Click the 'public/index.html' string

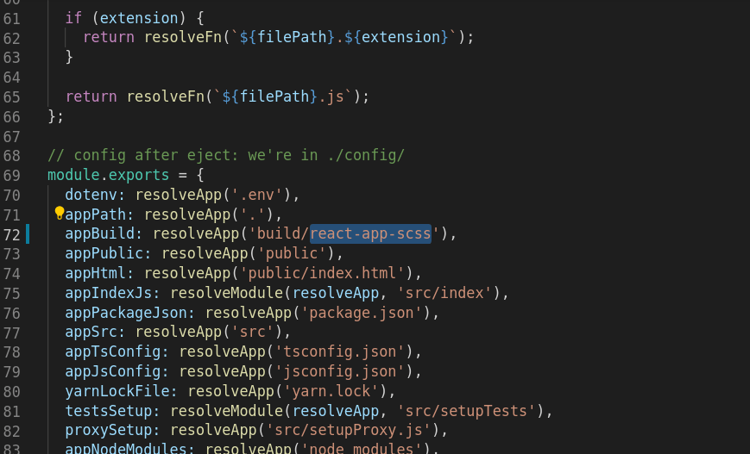pyautogui.click(x=323, y=273)
